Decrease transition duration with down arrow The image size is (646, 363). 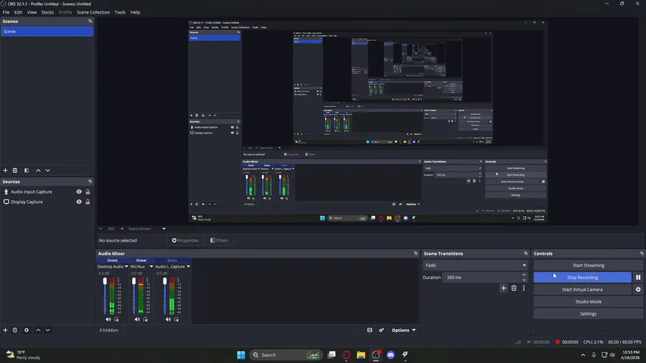524,280
